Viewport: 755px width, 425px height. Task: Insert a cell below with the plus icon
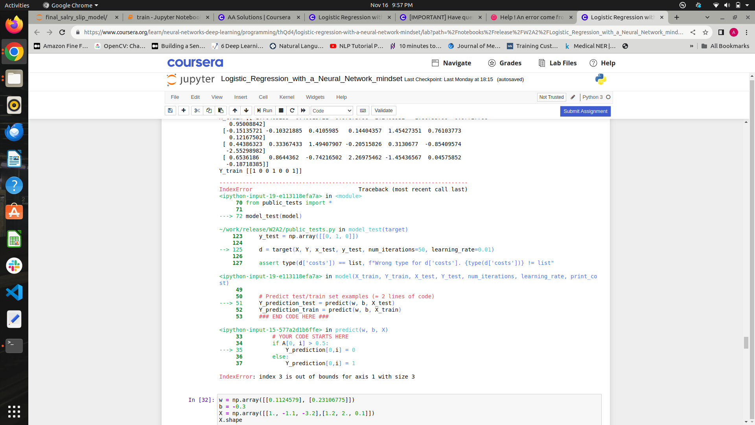[184, 111]
